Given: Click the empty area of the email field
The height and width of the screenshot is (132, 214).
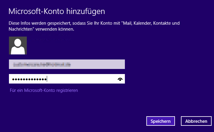Looking at the screenshot, I should (x=97, y=64).
